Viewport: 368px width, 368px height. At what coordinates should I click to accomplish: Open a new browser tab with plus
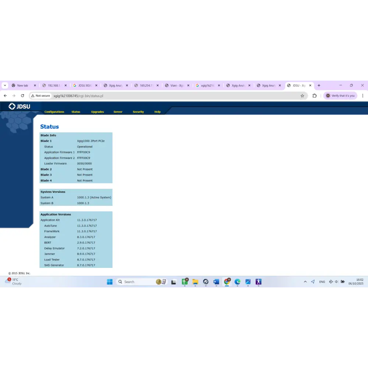319,85
